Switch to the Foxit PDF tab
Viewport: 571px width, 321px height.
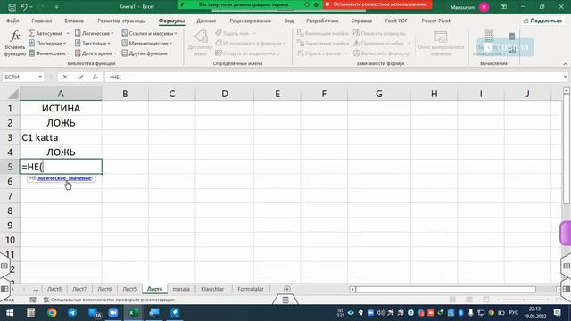(x=396, y=21)
